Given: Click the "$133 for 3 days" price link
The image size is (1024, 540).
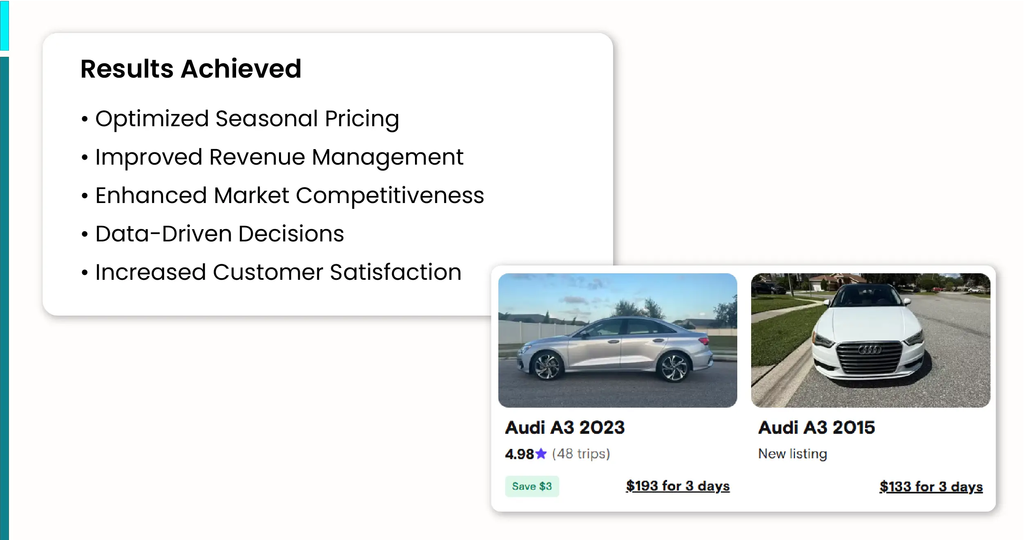Looking at the screenshot, I should pyautogui.click(x=931, y=487).
